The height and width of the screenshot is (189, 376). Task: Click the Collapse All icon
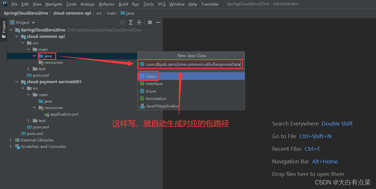point(139,22)
